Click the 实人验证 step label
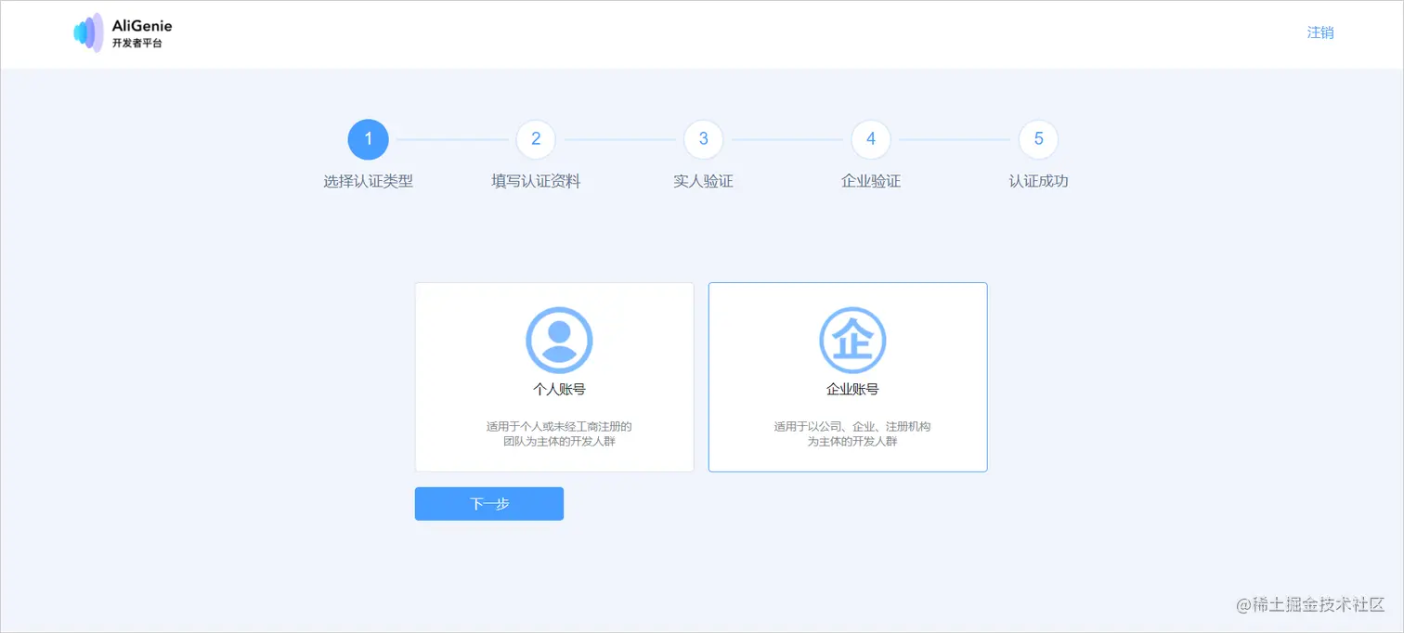This screenshot has height=633, width=1404. pos(703,181)
